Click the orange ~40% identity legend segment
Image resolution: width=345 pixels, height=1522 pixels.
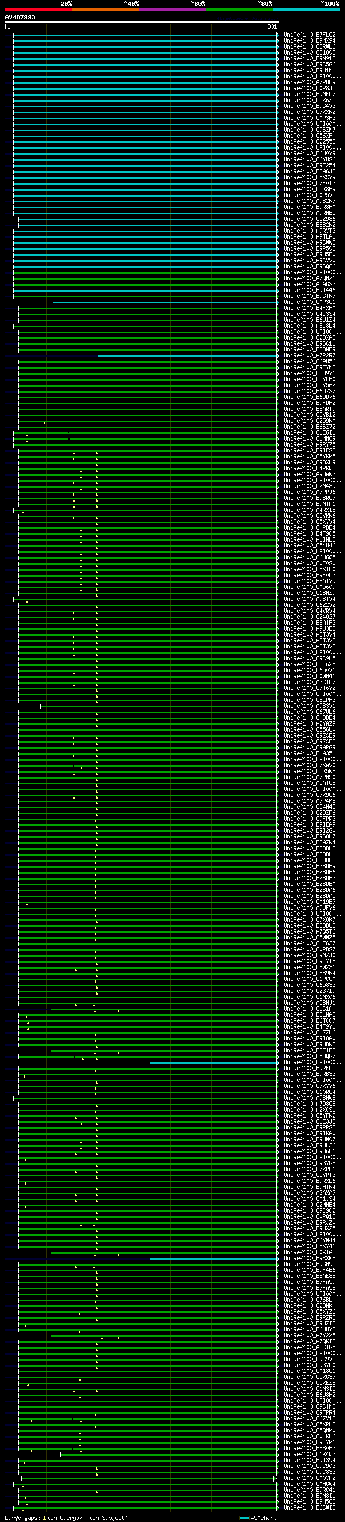[x=106, y=10]
